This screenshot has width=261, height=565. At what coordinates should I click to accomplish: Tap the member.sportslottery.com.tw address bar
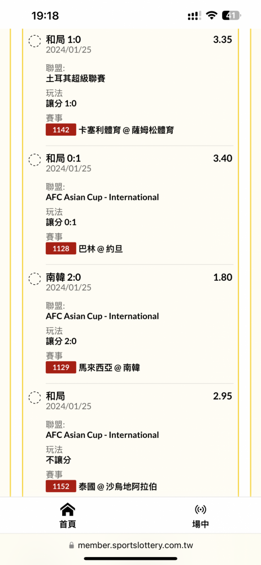[x=130, y=545]
